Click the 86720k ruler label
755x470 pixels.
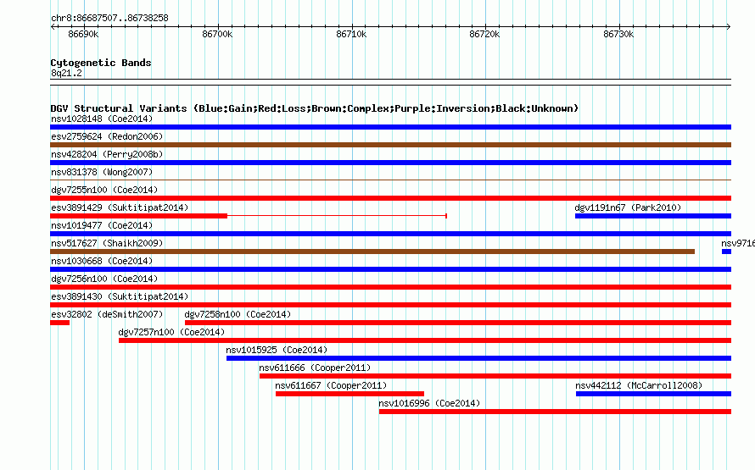point(484,34)
